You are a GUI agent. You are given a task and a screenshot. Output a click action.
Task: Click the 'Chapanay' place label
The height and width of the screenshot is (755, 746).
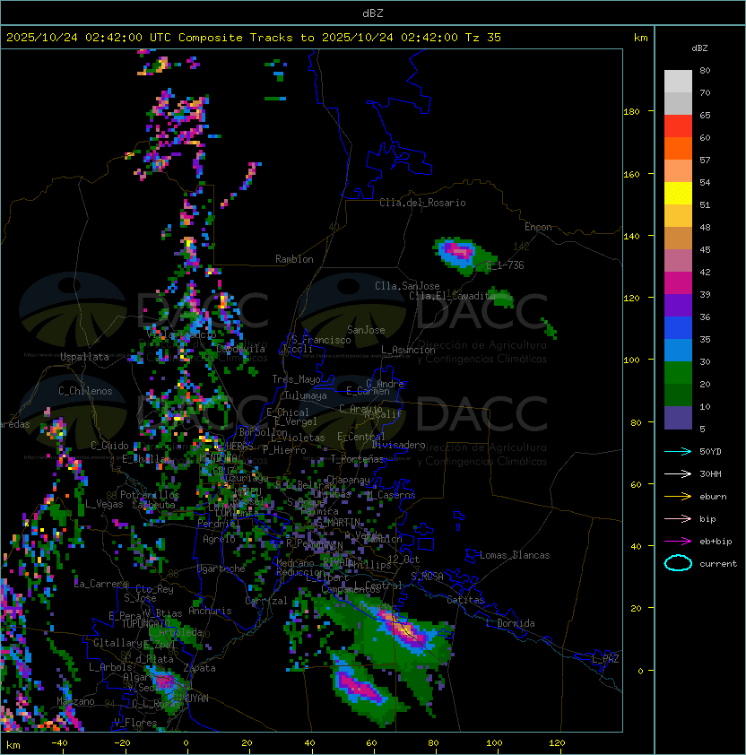click(348, 480)
